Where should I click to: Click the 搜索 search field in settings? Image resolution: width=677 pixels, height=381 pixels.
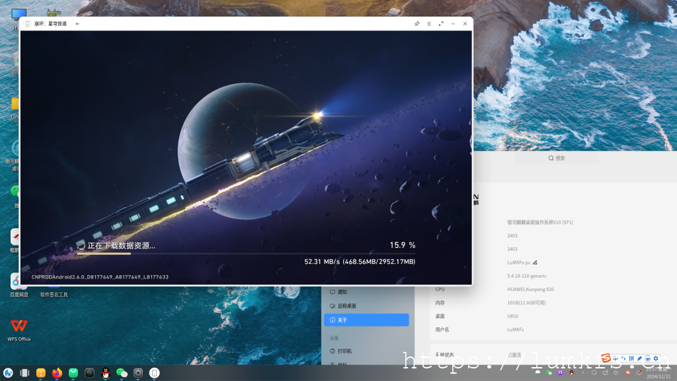coord(557,159)
